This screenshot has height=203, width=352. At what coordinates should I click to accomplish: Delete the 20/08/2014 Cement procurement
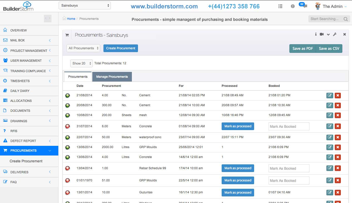[338, 105]
